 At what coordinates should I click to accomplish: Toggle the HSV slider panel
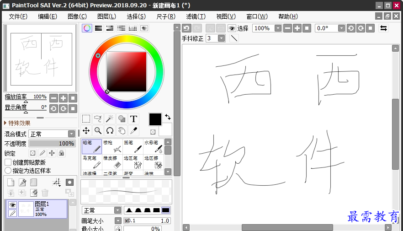pos(110,28)
